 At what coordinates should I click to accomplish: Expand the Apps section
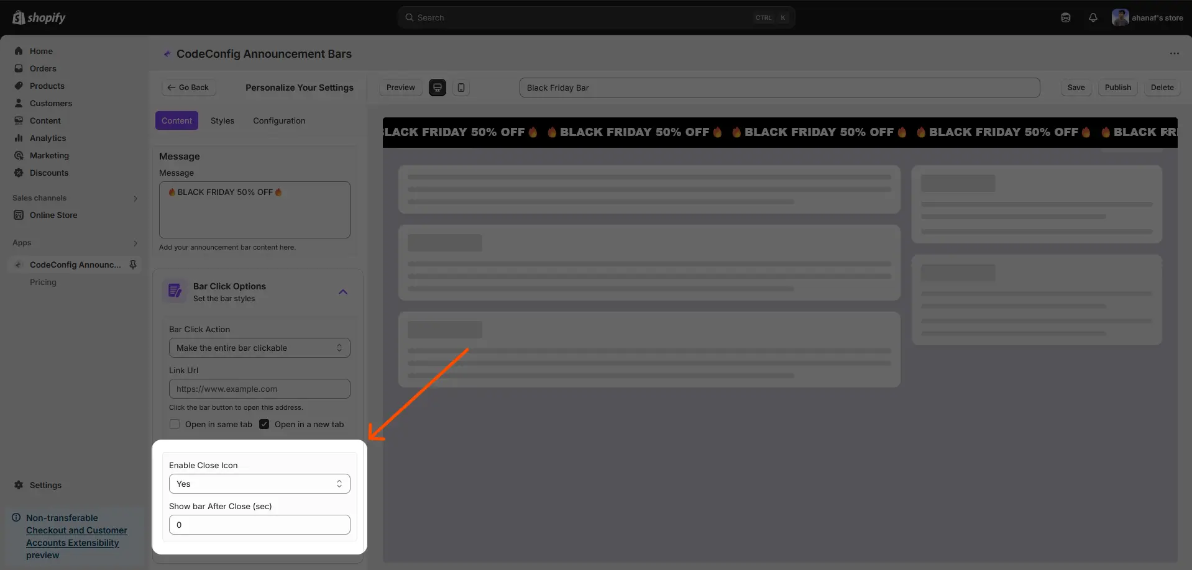pyautogui.click(x=135, y=243)
